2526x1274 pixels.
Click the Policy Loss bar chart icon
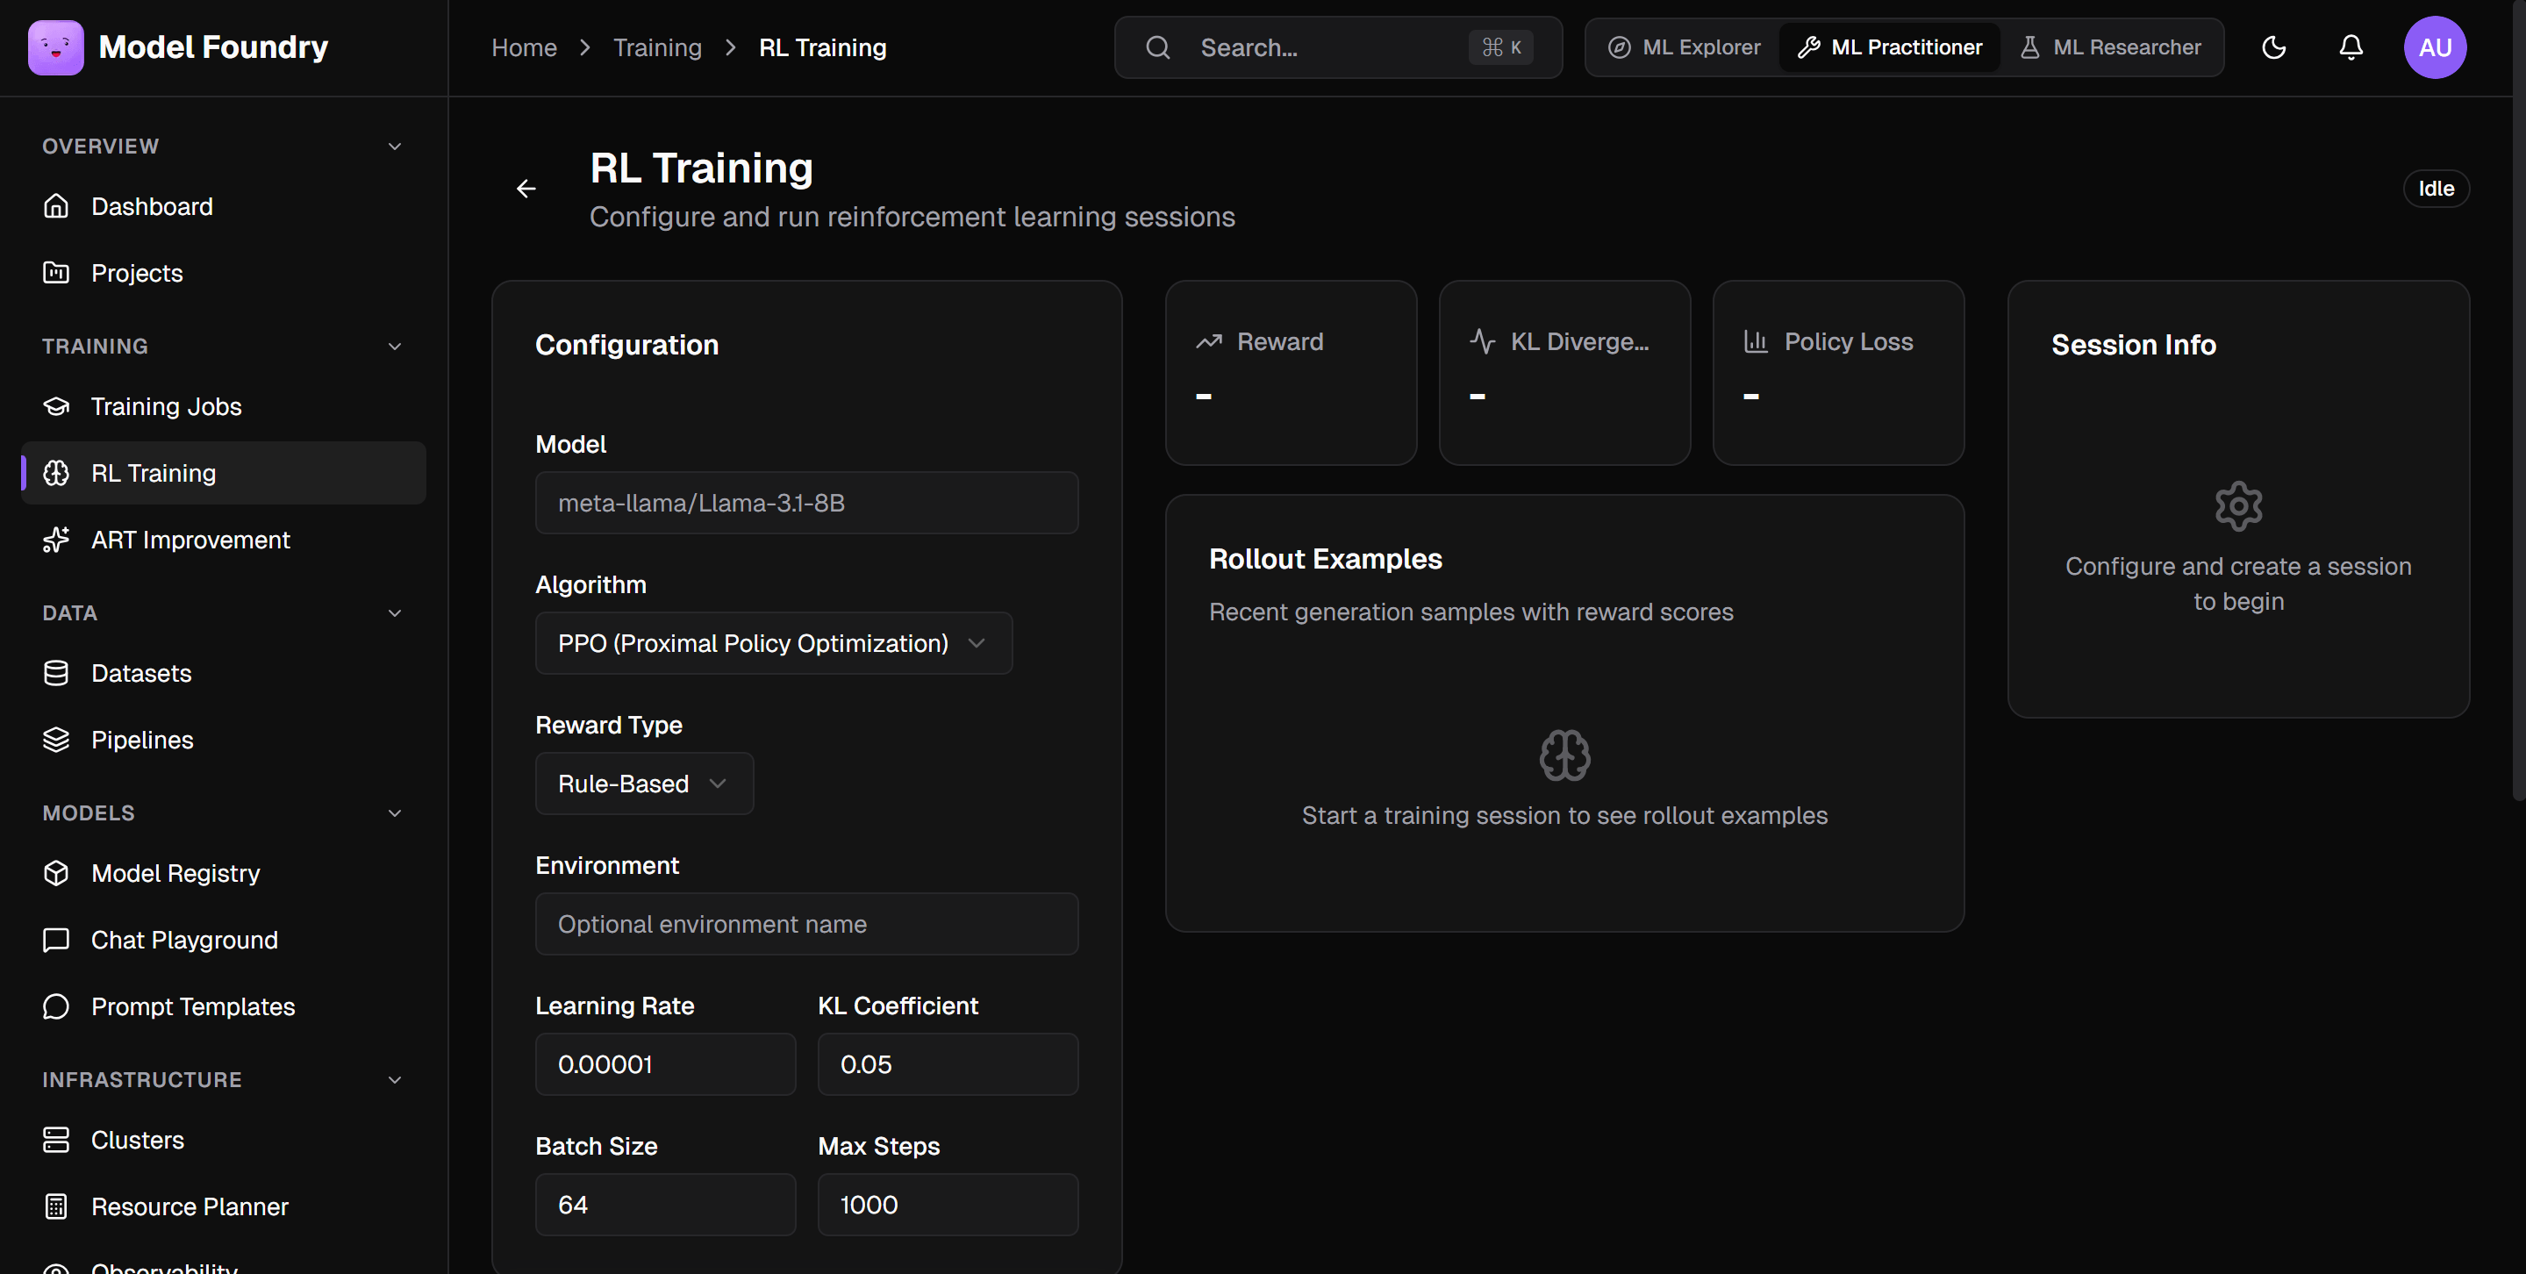click(1757, 341)
